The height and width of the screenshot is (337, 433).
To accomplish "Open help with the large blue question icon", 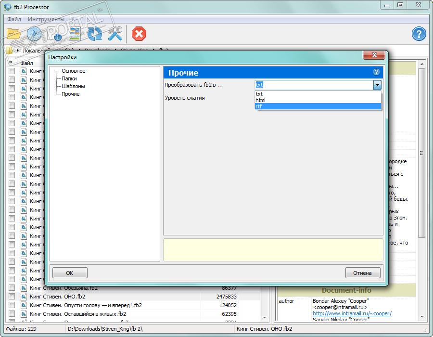I will point(419,34).
